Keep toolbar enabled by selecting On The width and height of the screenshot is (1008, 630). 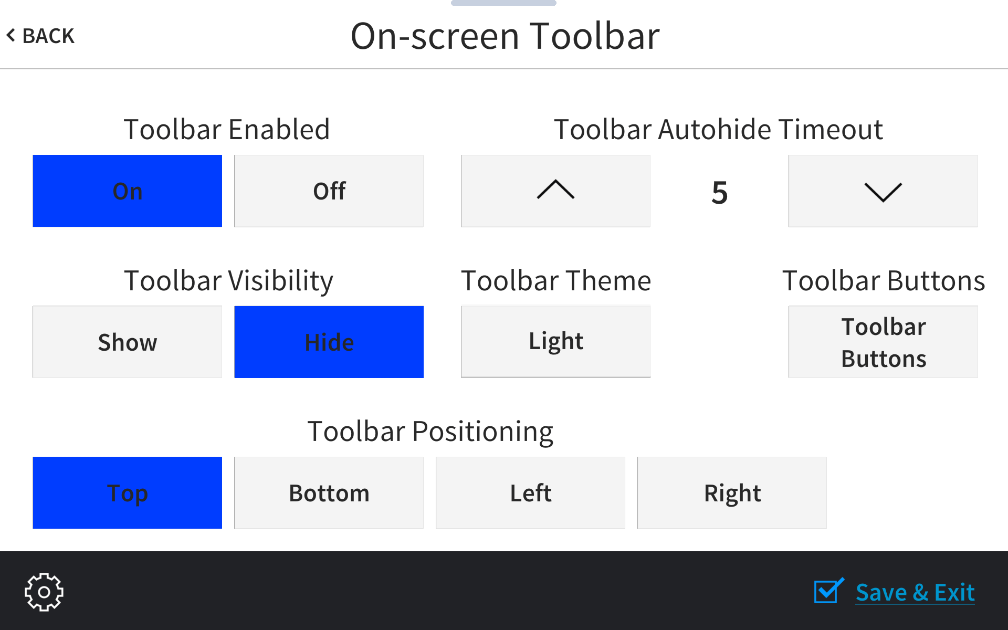point(127,191)
